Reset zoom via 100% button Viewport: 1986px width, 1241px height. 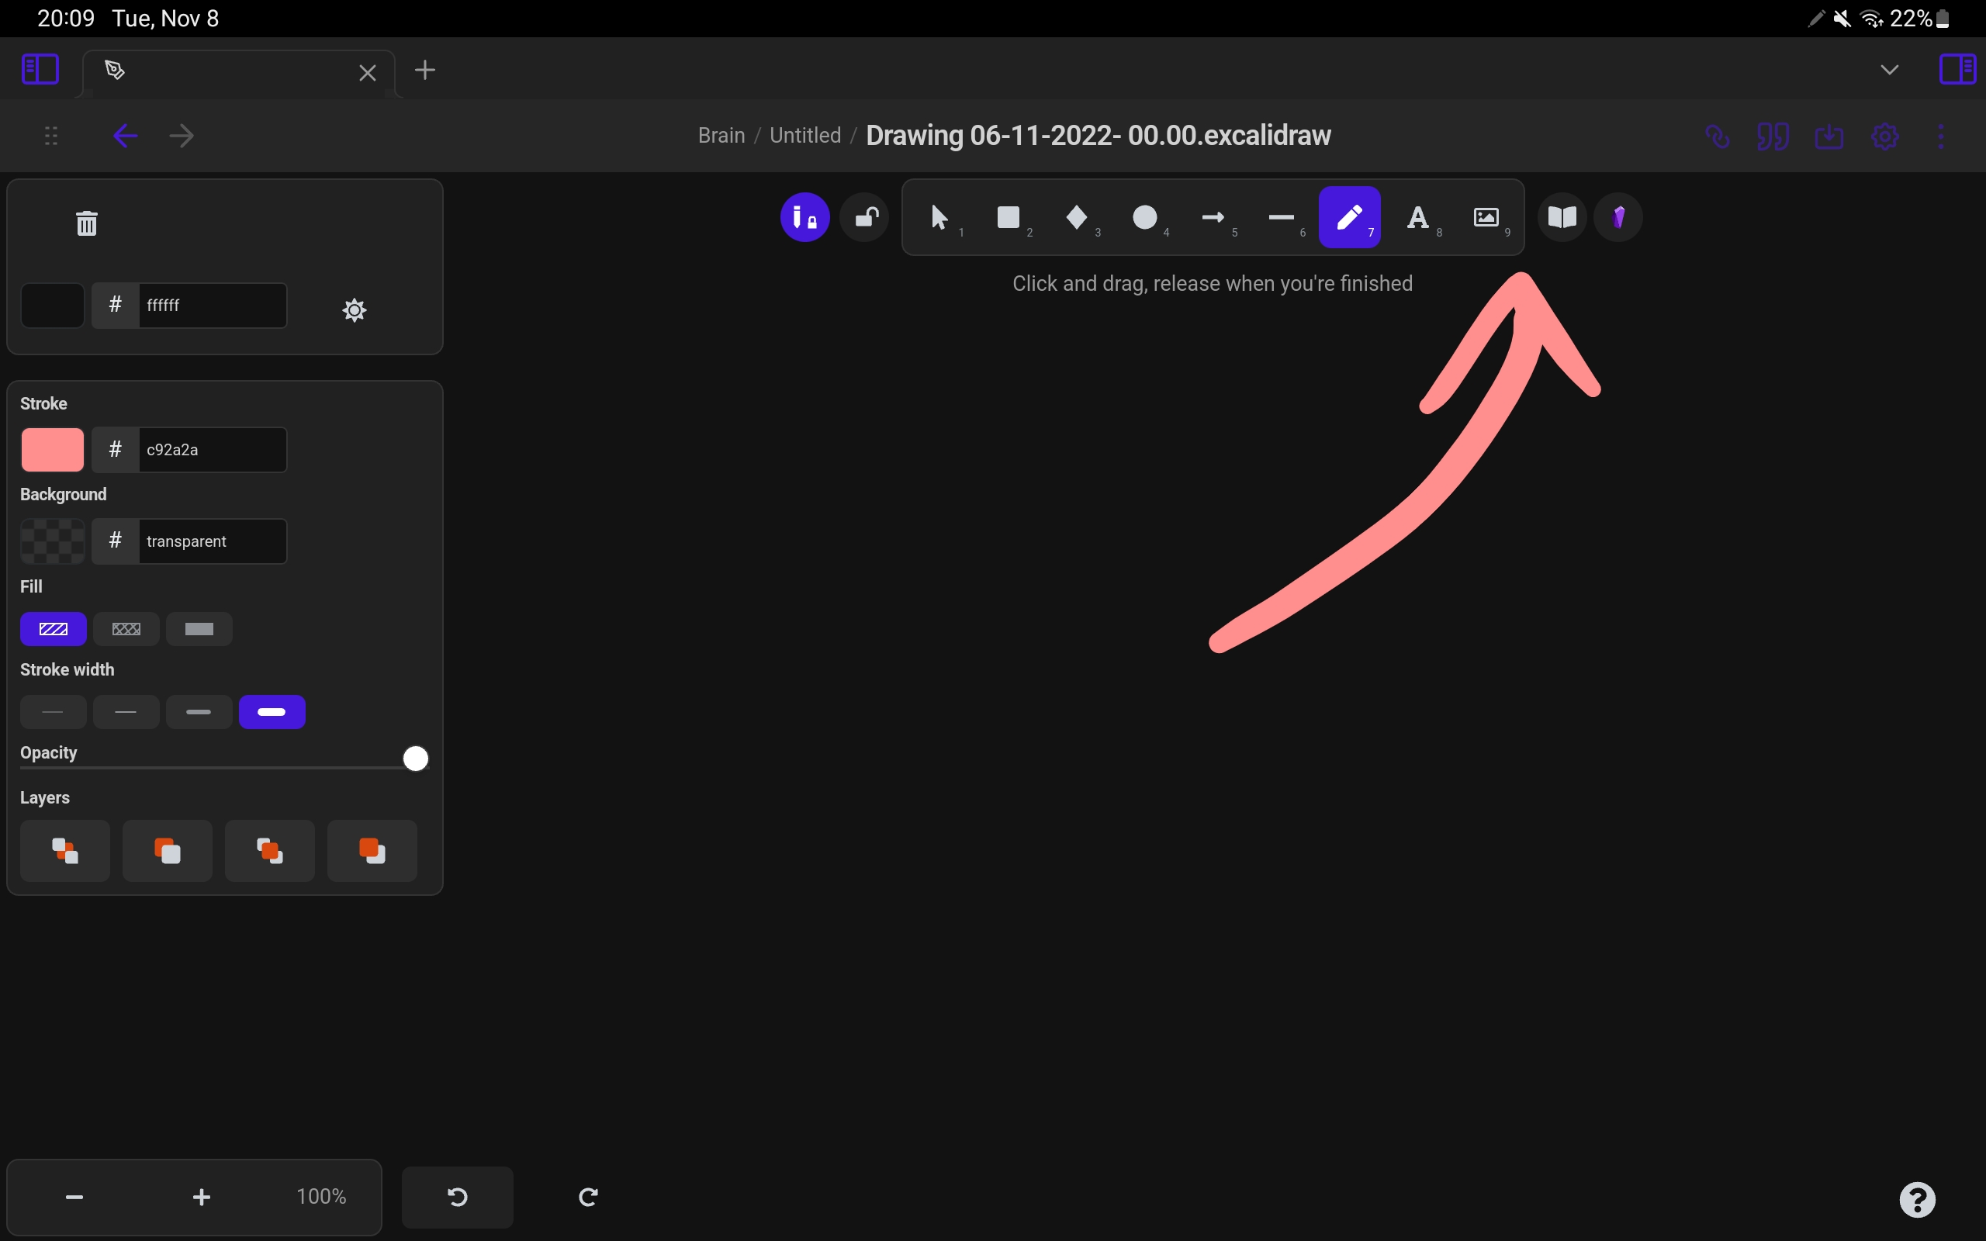(x=321, y=1197)
